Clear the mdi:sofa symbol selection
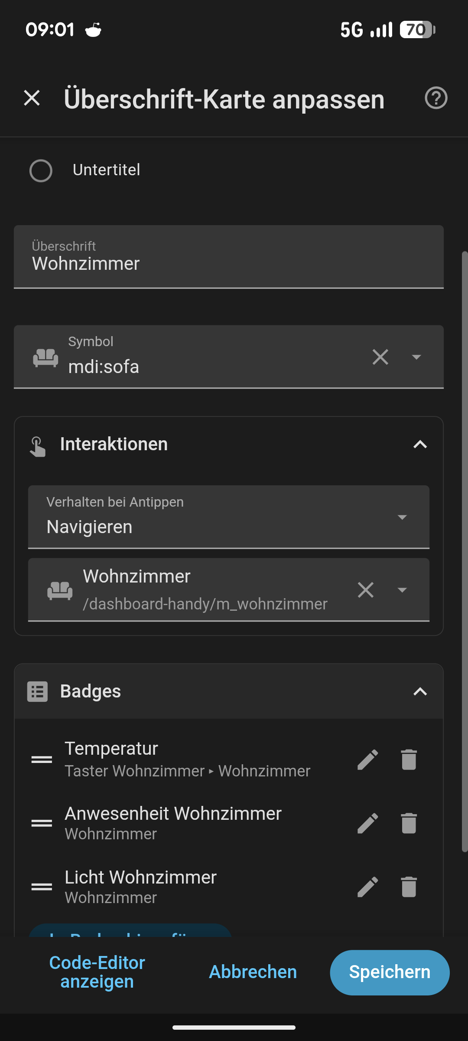This screenshot has width=468, height=1041. pyautogui.click(x=380, y=357)
